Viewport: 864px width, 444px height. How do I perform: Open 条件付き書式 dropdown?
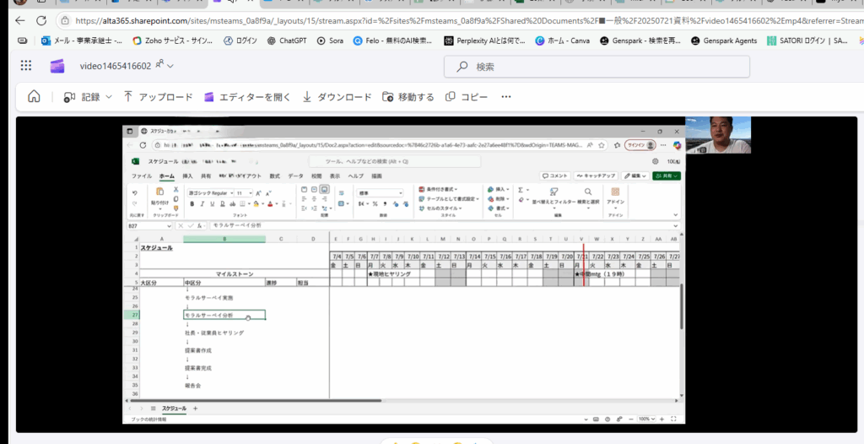(x=438, y=189)
